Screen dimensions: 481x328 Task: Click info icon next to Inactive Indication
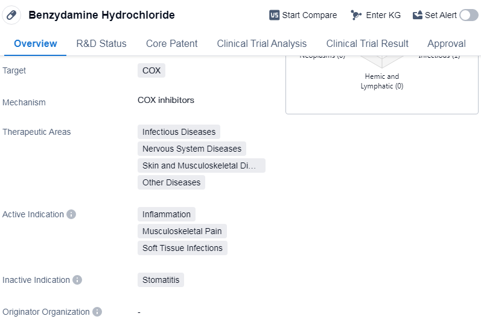point(77,280)
